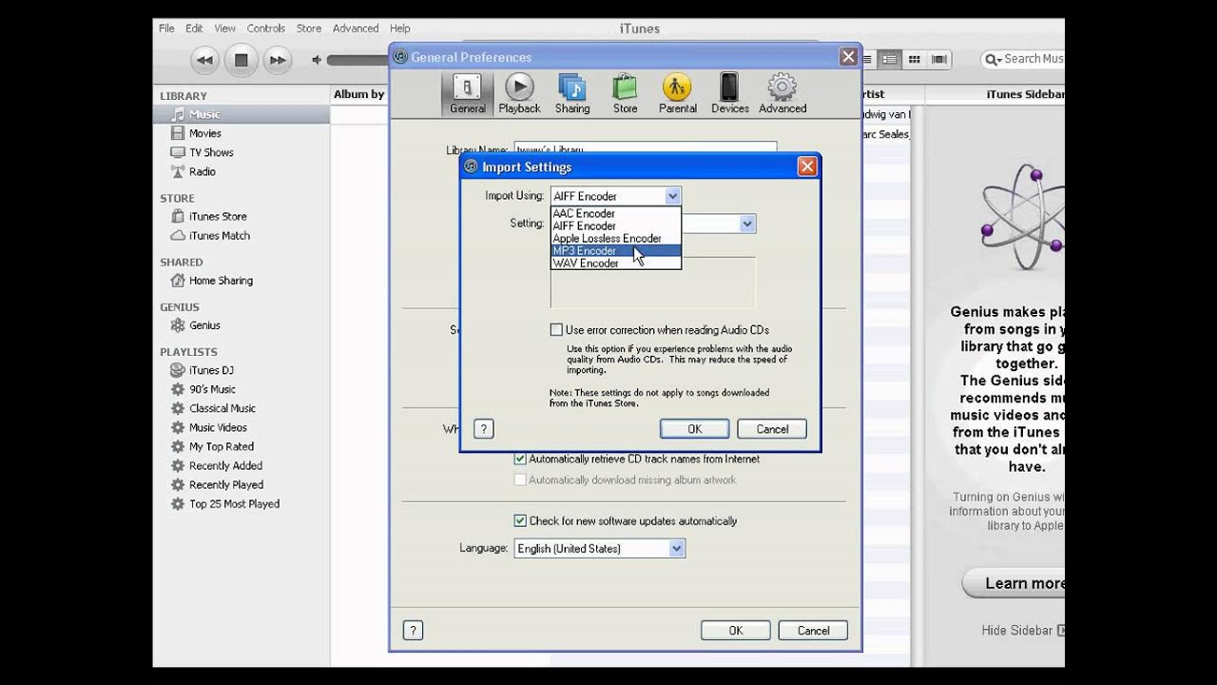Click the Search Music field
The height and width of the screenshot is (685, 1217).
(x=1023, y=59)
